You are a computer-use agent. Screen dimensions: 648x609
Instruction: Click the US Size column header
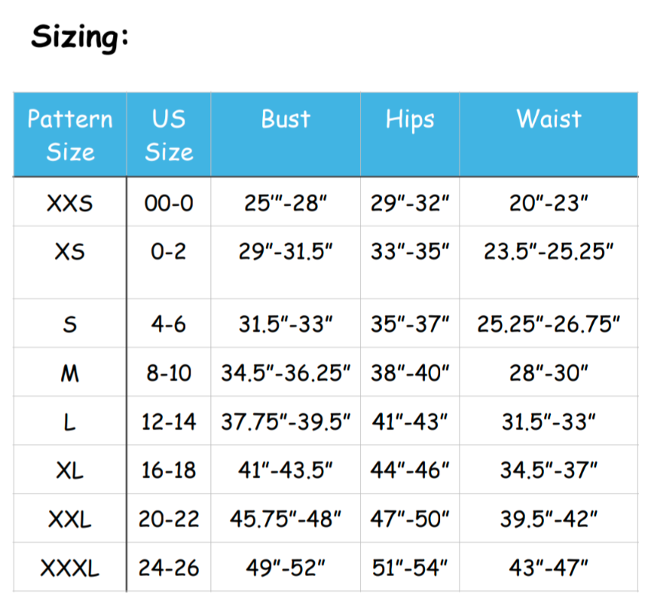tap(169, 135)
